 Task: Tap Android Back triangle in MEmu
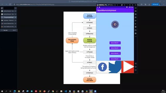point(136,64)
